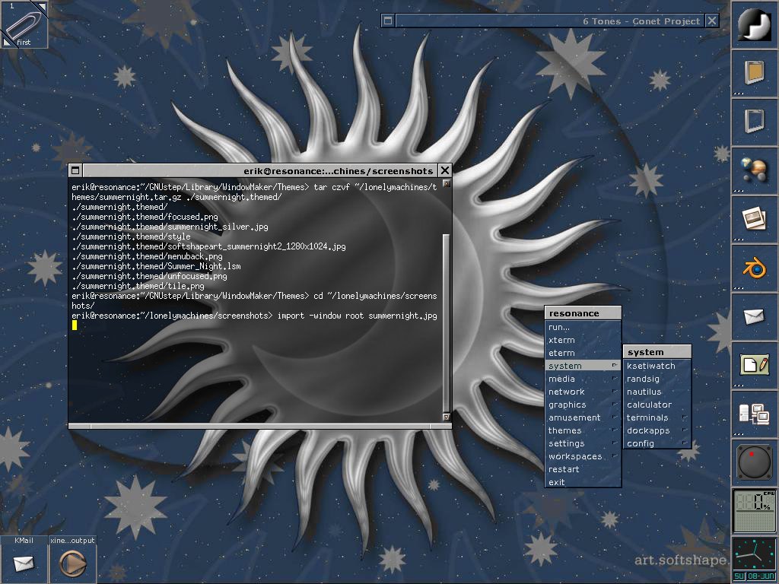Click the system submenu title bar
The image size is (779, 584).
pyautogui.click(x=657, y=351)
